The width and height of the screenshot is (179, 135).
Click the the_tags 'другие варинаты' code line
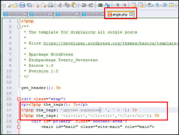click(x=79, y=110)
